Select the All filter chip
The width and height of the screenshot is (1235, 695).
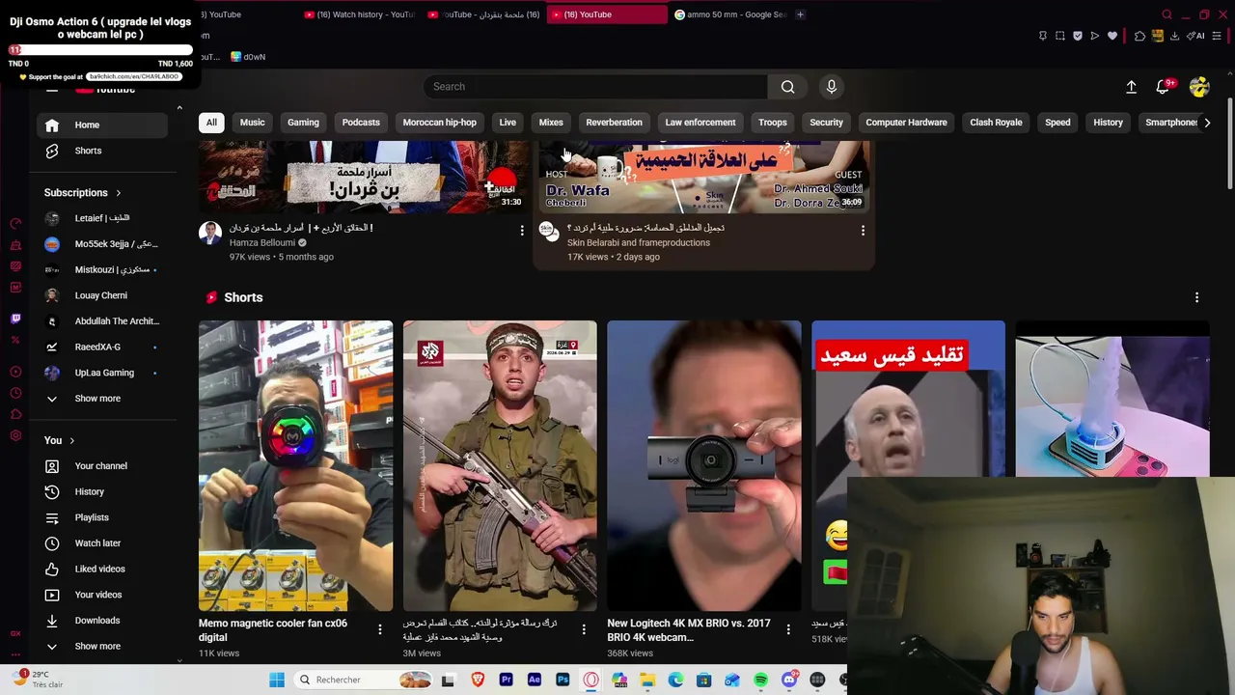click(x=211, y=123)
